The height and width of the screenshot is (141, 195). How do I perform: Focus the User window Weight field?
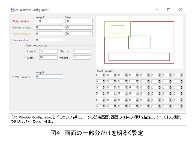pyautogui.click(x=49, y=40)
